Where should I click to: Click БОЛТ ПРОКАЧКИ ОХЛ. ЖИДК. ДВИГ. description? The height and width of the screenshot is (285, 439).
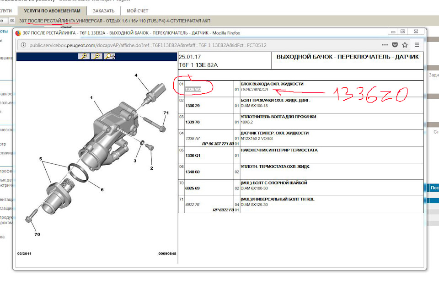pyautogui.click(x=275, y=100)
